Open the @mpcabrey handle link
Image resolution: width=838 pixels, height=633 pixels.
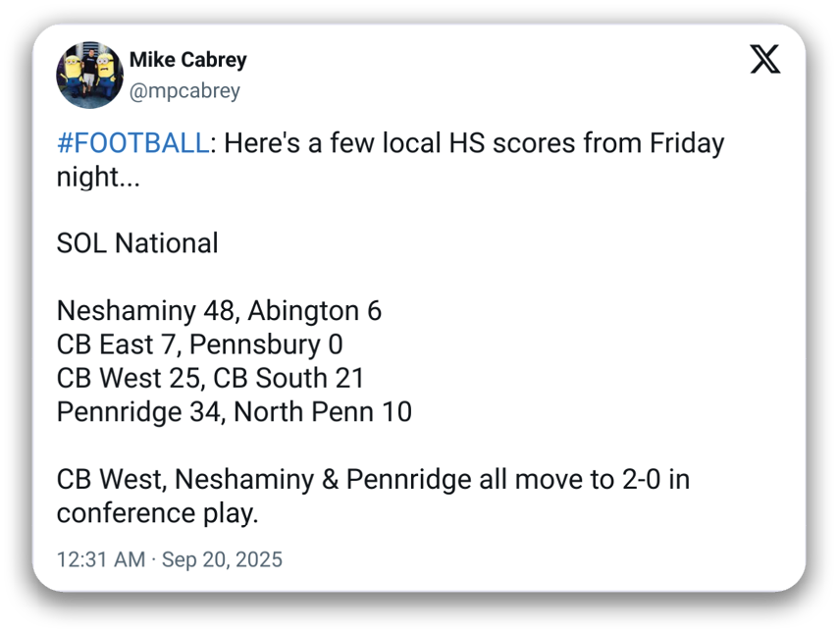184,91
